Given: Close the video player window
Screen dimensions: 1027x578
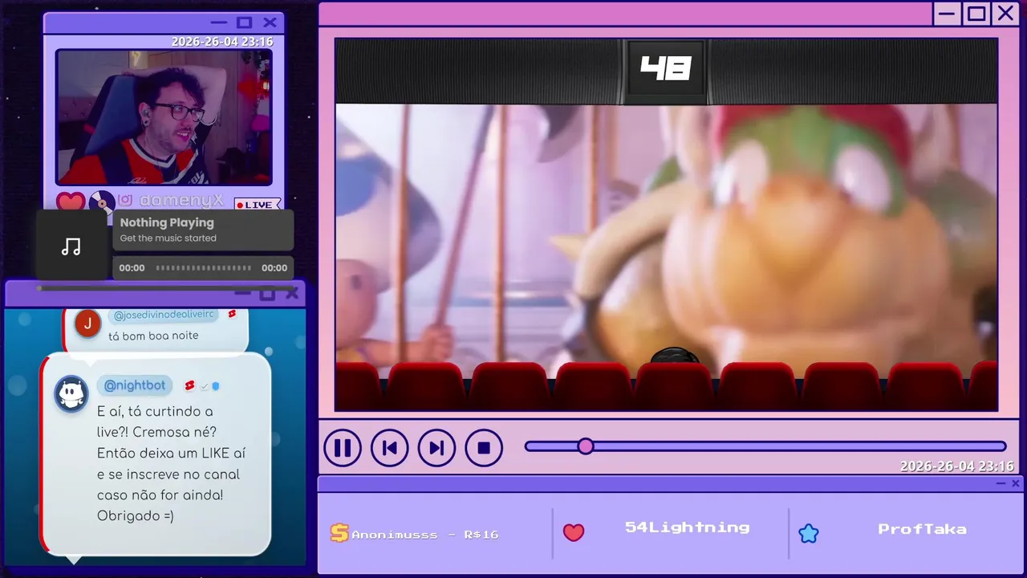Looking at the screenshot, I should coord(1005,14).
